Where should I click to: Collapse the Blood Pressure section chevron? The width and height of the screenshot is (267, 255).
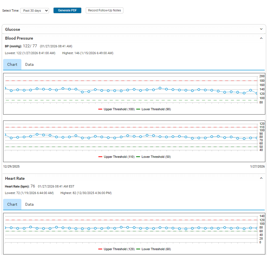[x=261, y=38]
